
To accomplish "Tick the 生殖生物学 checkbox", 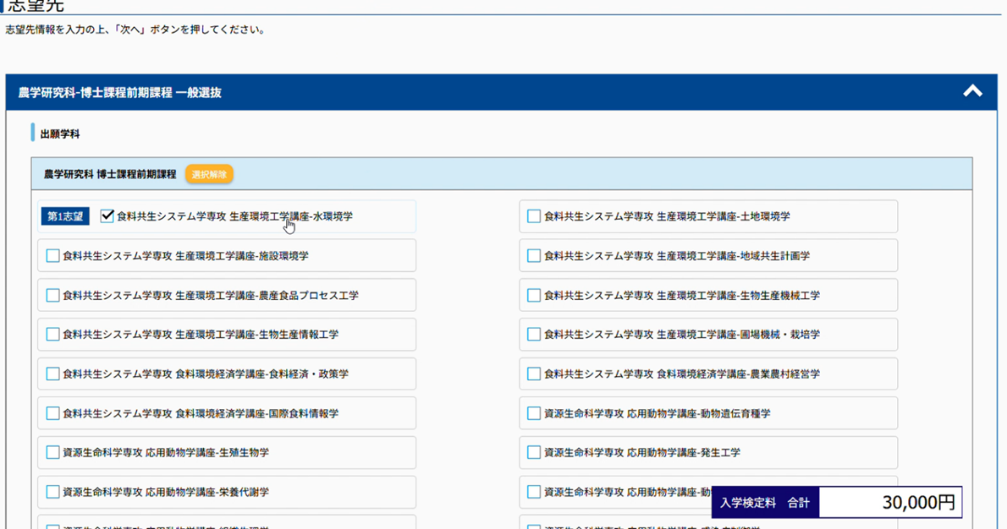I will (x=53, y=452).
